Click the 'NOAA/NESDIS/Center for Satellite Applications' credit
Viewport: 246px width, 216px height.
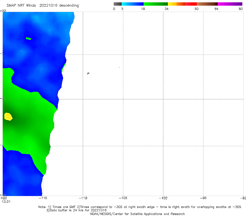(137, 214)
